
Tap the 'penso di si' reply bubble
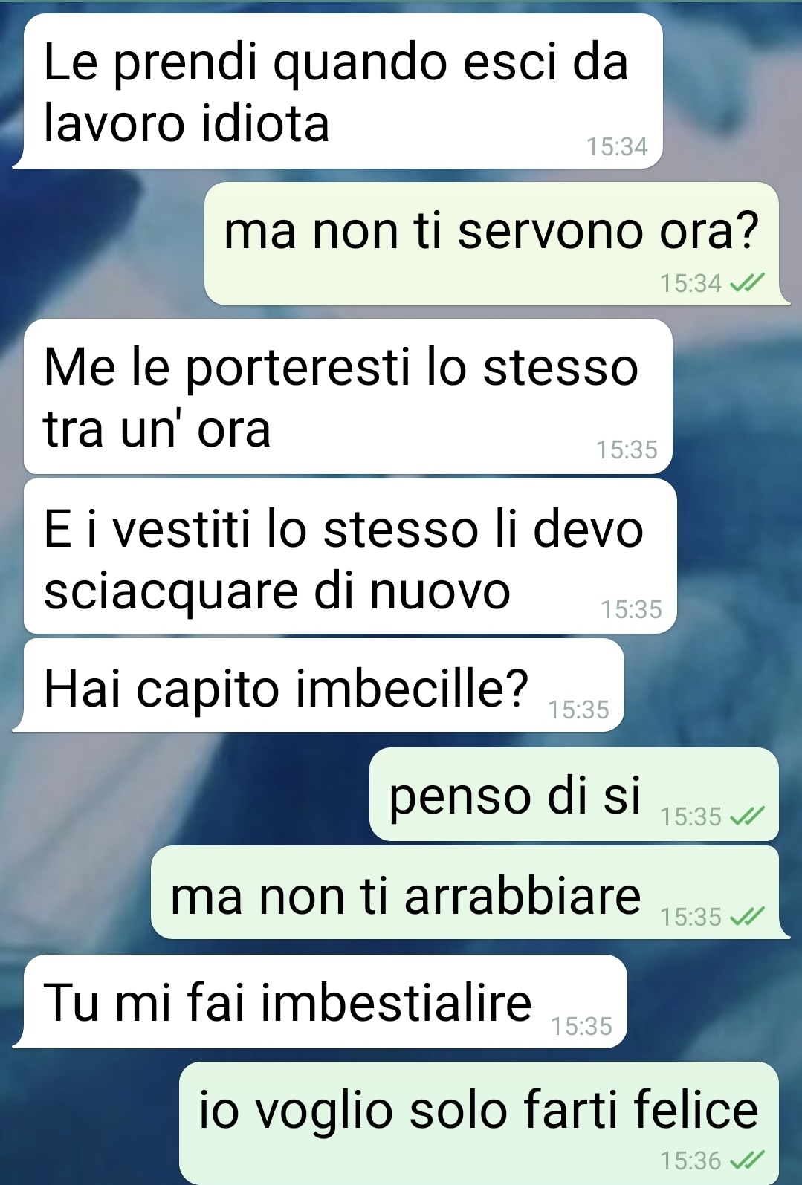574,794
